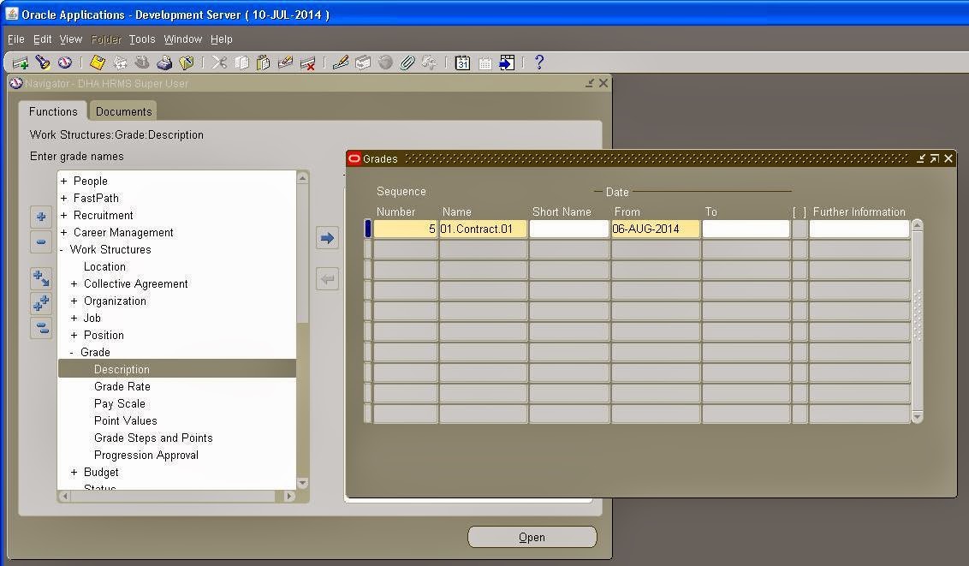Click the blue arrow window toolbar icon
This screenshot has width=969, height=566.
click(x=507, y=63)
